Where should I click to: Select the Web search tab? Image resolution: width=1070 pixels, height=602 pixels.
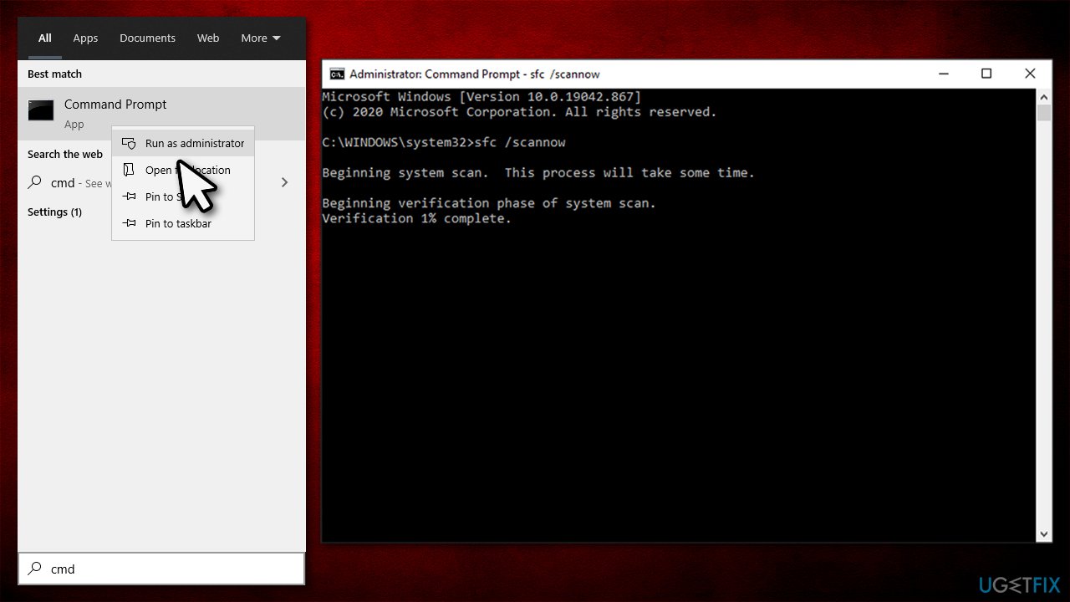208,38
